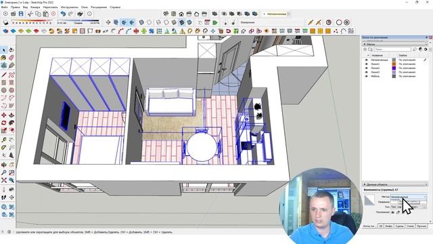The height and width of the screenshot is (244, 433).
Task: Select the Walk footprints tool
Action: tap(3, 197)
